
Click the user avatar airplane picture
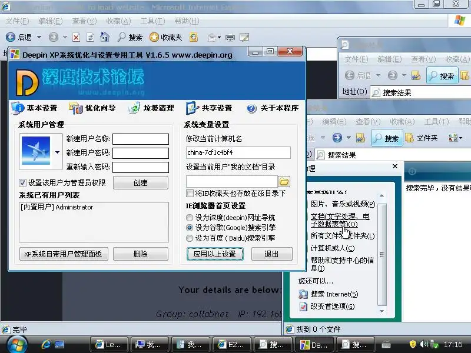coord(36,151)
